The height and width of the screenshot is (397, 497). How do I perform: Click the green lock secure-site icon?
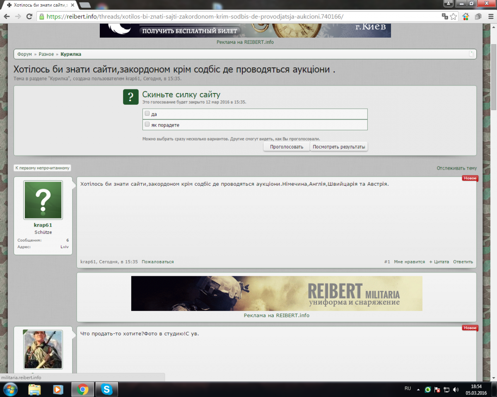[x=41, y=17]
